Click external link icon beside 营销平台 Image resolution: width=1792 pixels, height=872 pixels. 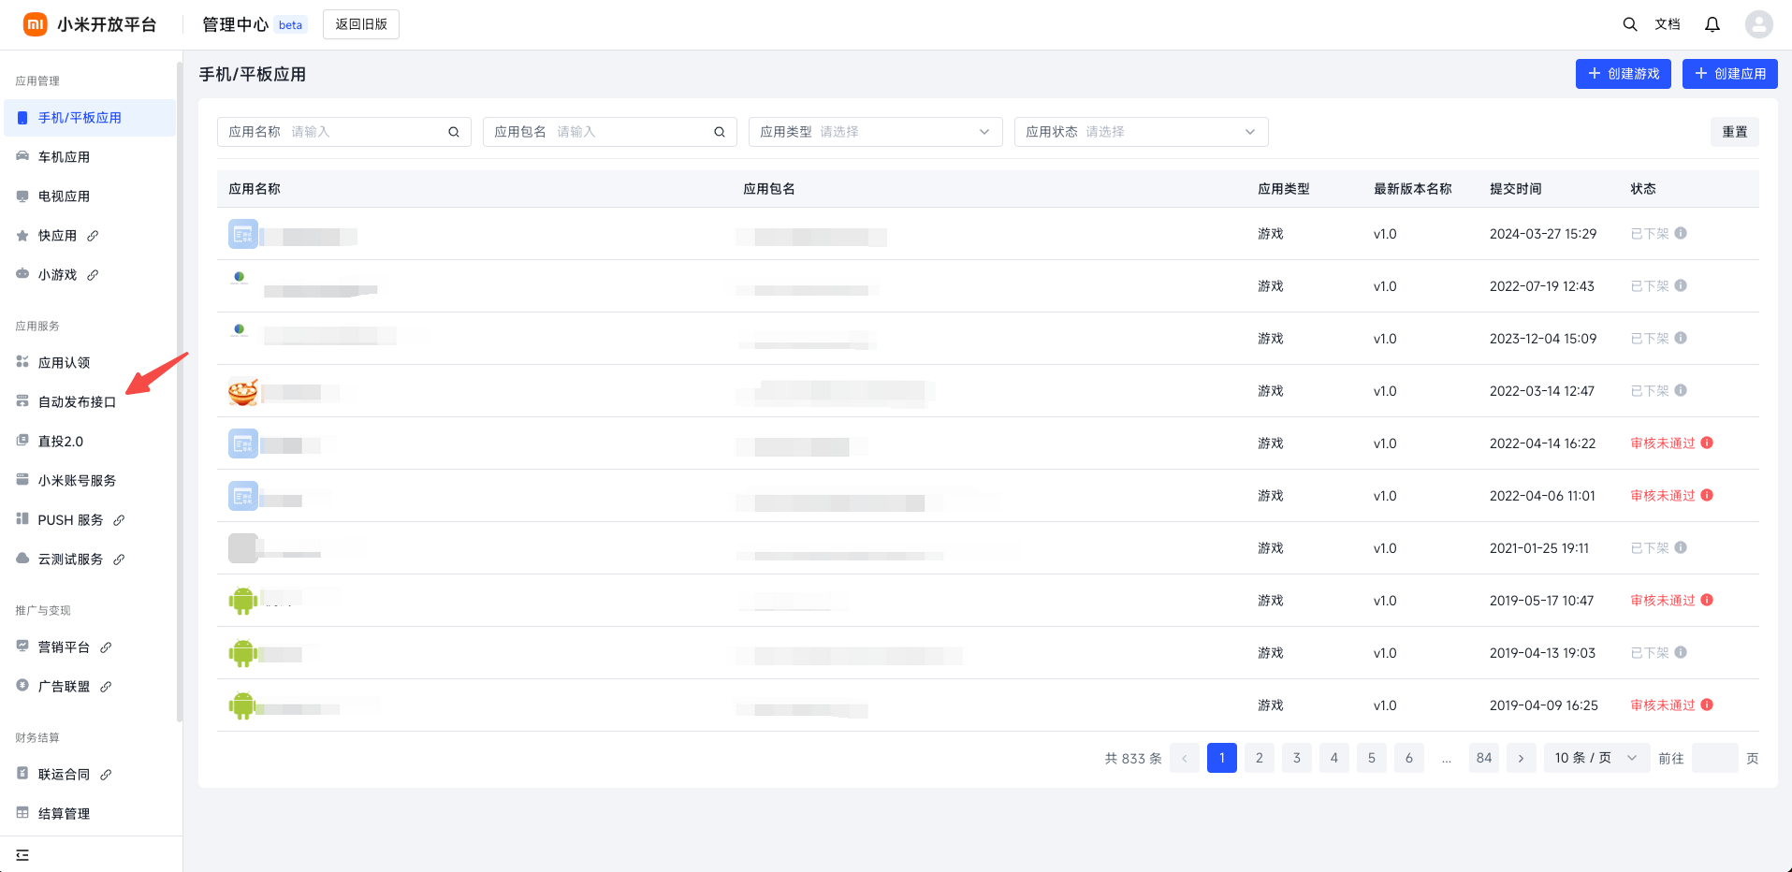106,647
